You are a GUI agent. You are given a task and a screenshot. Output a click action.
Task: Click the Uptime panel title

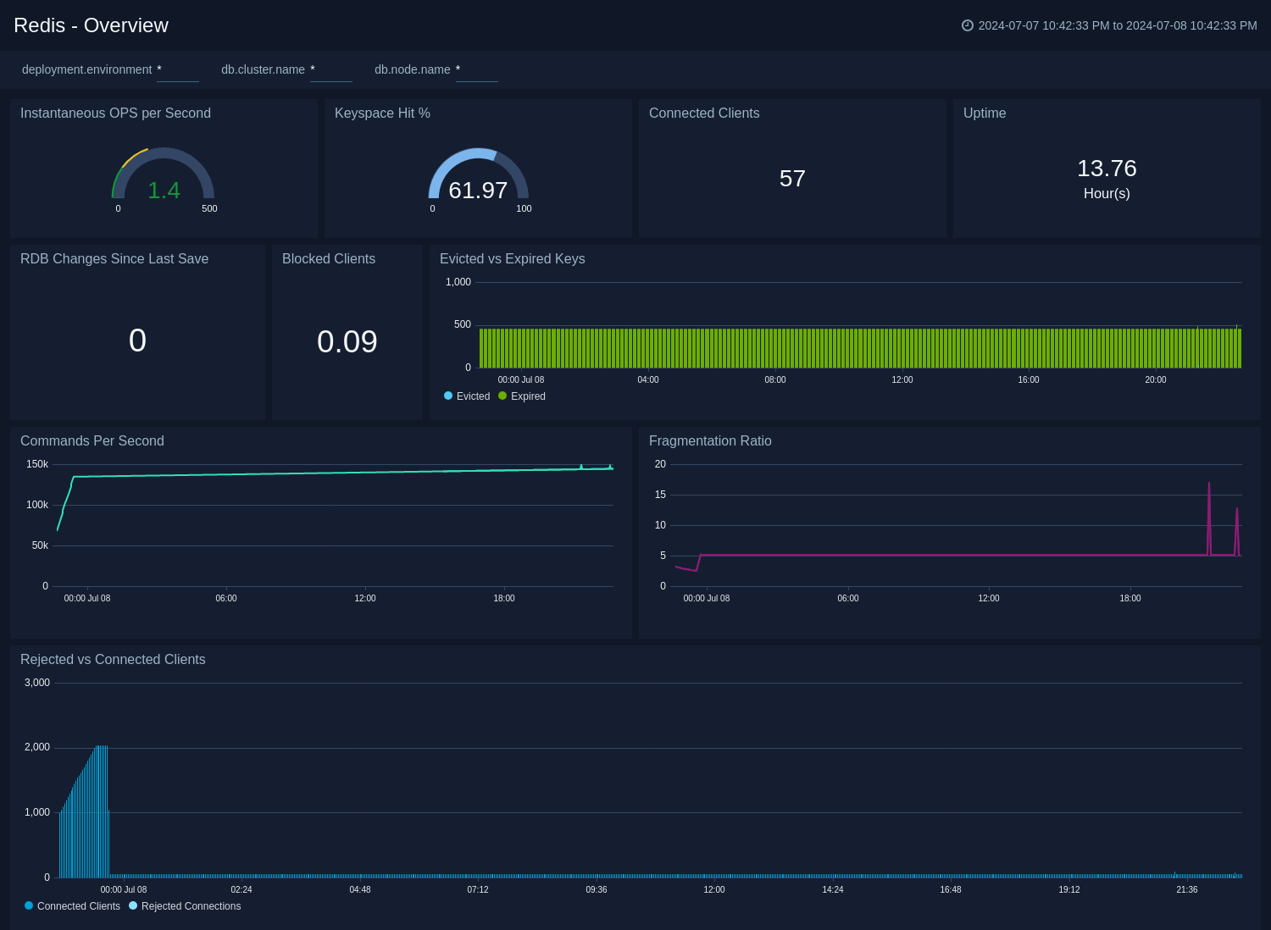tap(985, 113)
